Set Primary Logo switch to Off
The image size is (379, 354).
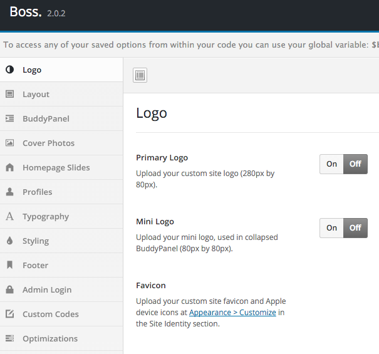(355, 164)
